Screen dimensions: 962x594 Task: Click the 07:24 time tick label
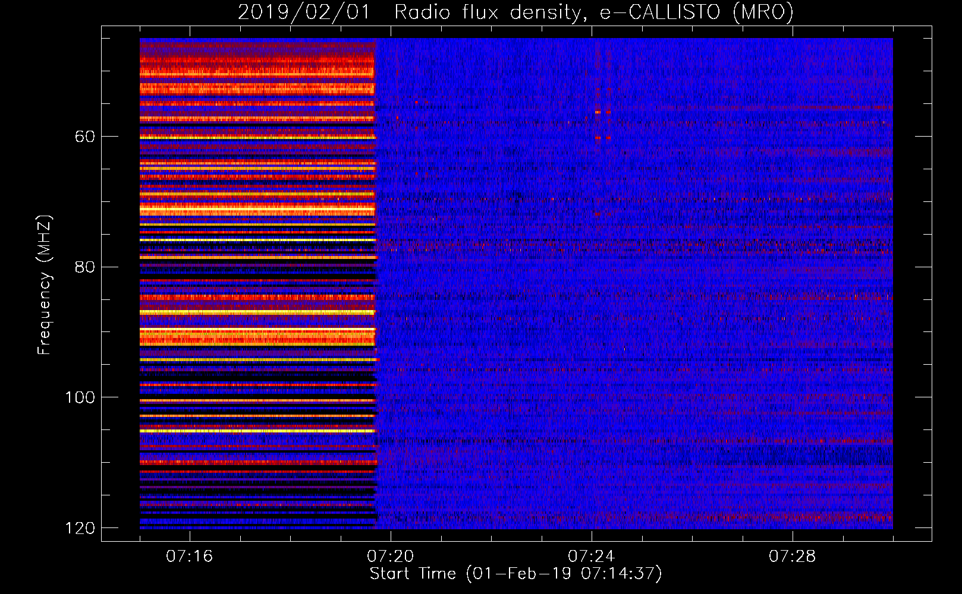click(x=591, y=557)
